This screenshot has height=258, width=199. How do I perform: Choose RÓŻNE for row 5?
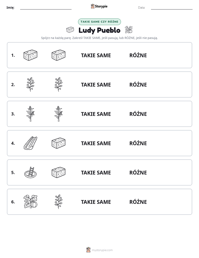point(138,173)
